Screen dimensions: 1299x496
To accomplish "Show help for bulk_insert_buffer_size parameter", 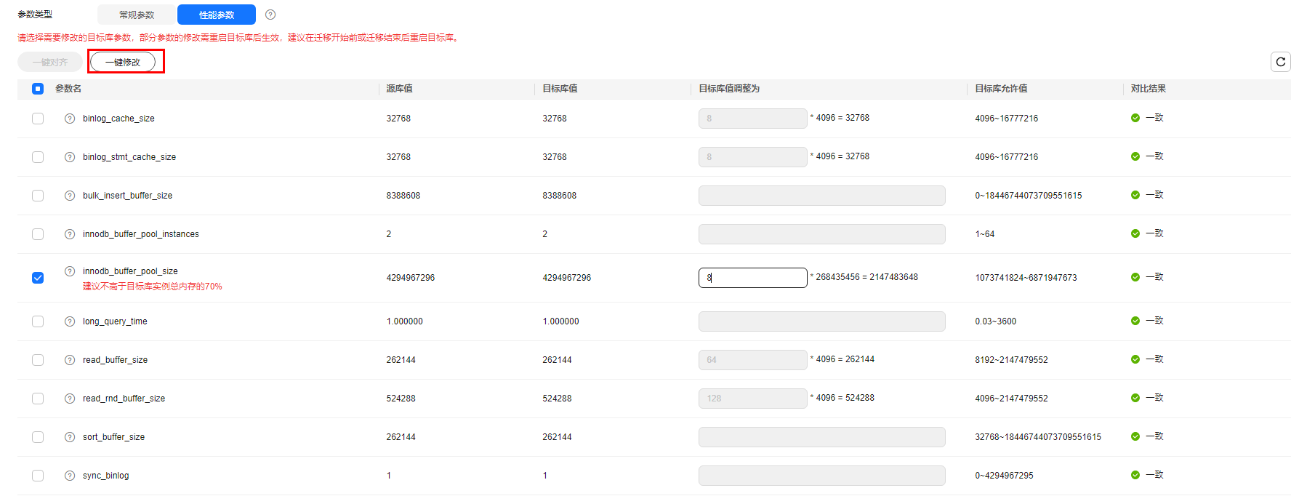I will click(70, 196).
